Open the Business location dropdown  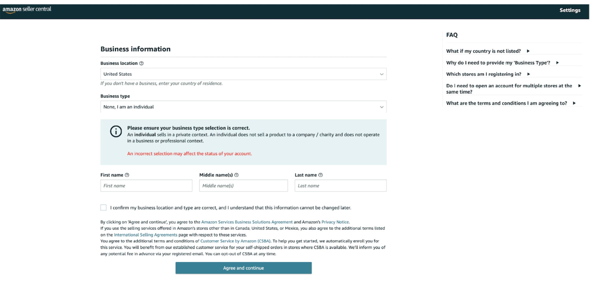point(244,74)
